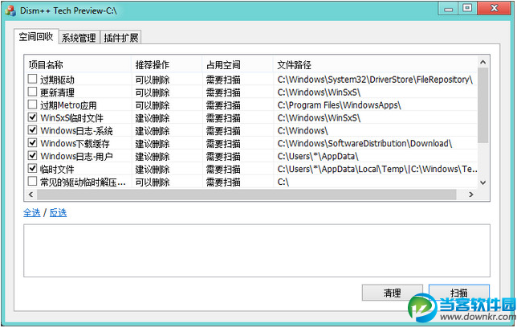Viewport: 517px width, 328px height.
Task: Sort by the 占用空间 column header
Action: [238, 65]
